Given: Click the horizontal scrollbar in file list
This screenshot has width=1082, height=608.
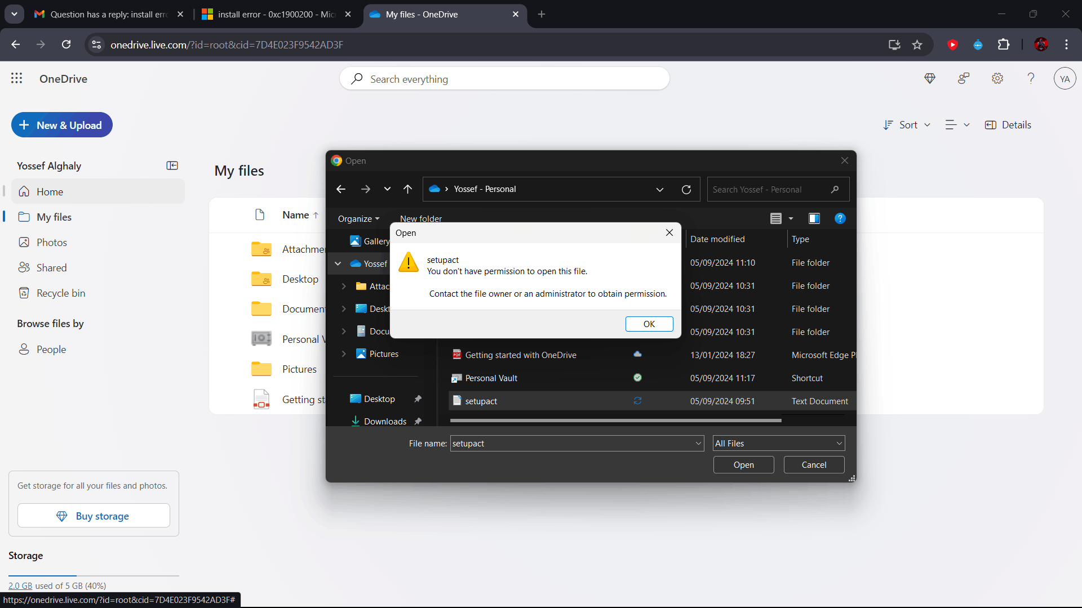Looking at the screenshot, I should pos(615,421).
